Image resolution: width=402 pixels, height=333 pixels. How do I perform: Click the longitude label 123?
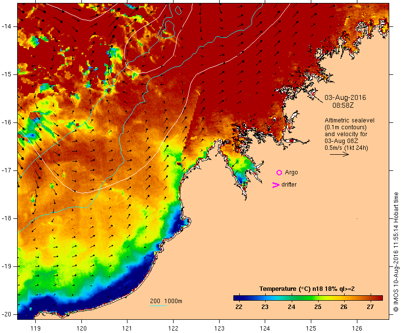(x=219, y=328)
